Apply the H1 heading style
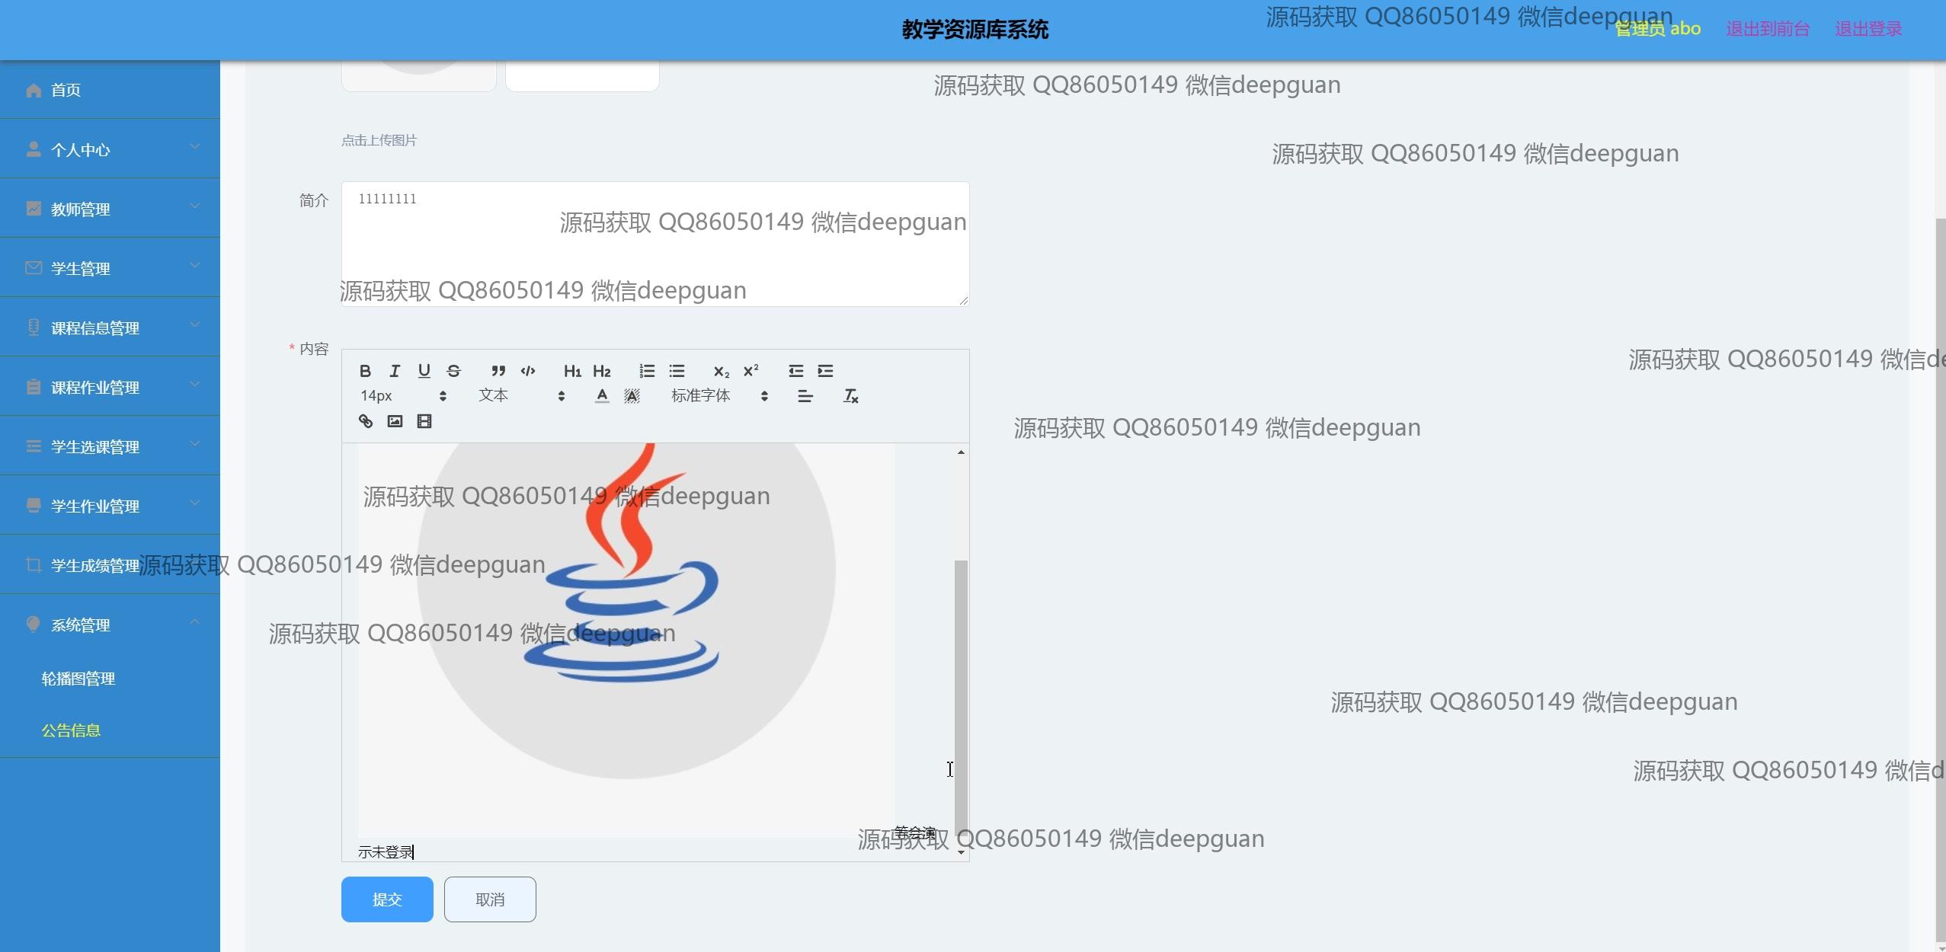Image resolution: width=1946 pixels, height=952 pixels. (573, 371)
